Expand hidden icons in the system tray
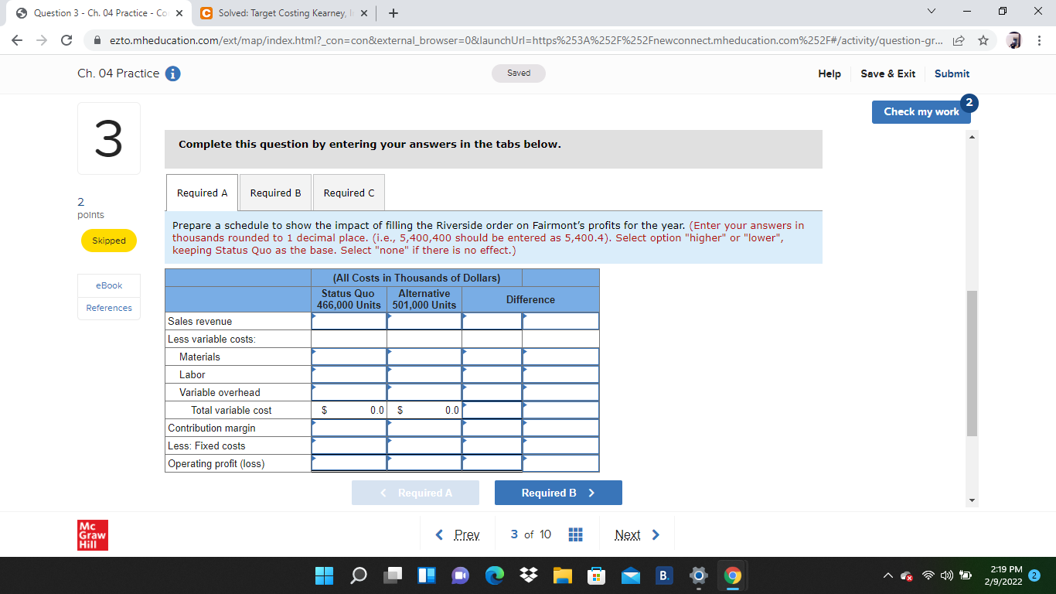 (888, 575)
